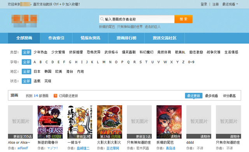Filter by region 韩国

point(48,72)
